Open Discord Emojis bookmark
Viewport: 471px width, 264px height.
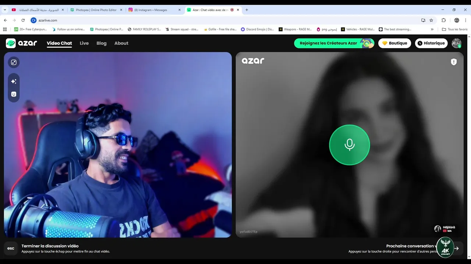pyautogui.click(x=258, y=29)
